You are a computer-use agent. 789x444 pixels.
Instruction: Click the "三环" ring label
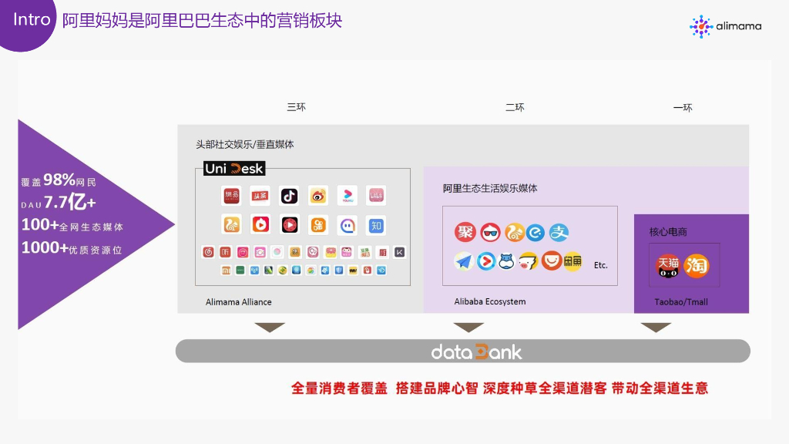click(x=297, y=106)
